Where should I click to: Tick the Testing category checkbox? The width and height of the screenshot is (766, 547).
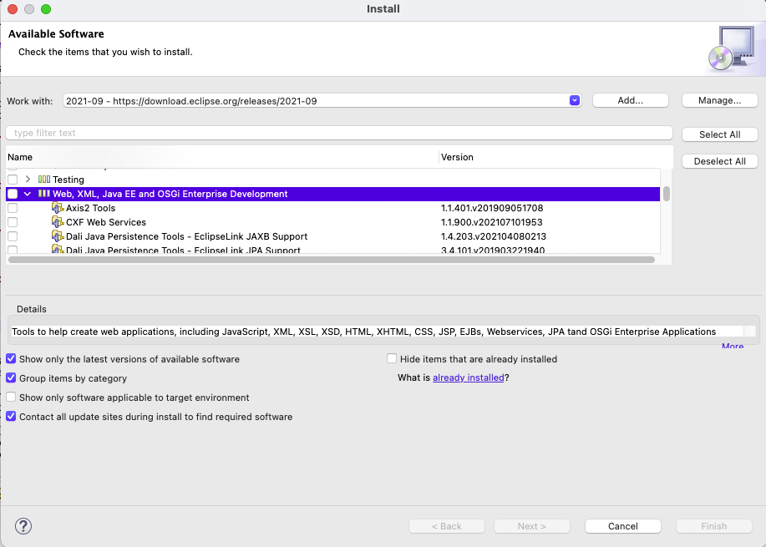coord(13,180)
